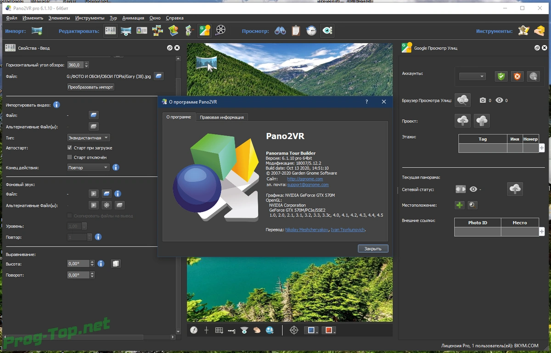Click the Street View Browser cloud search icon
Screen dimensions: 551x353
[x=463, y=100]
